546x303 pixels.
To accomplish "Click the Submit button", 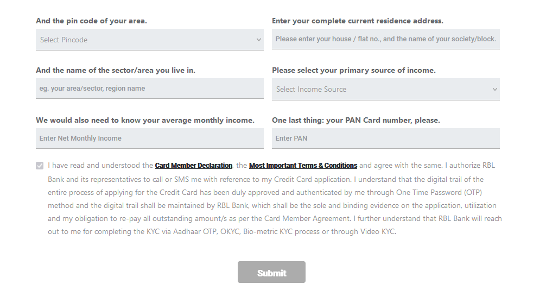I will (271, 272).
